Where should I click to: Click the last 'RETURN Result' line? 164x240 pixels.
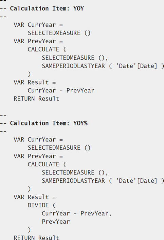36,238
